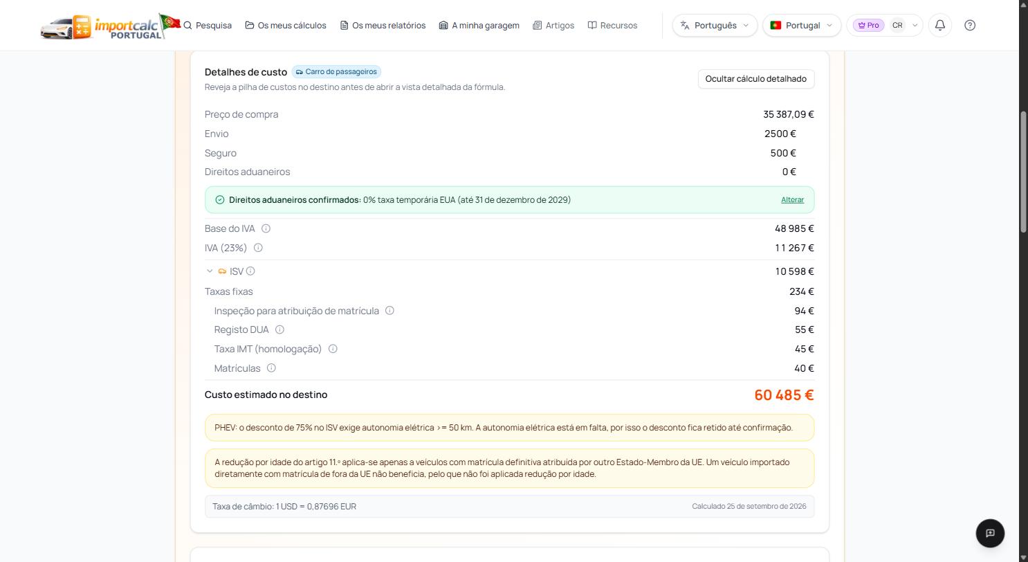This screenshot has width=1028, height=562.
Task: Click the green confirmed checkmark icon
Action: [220, 200]
